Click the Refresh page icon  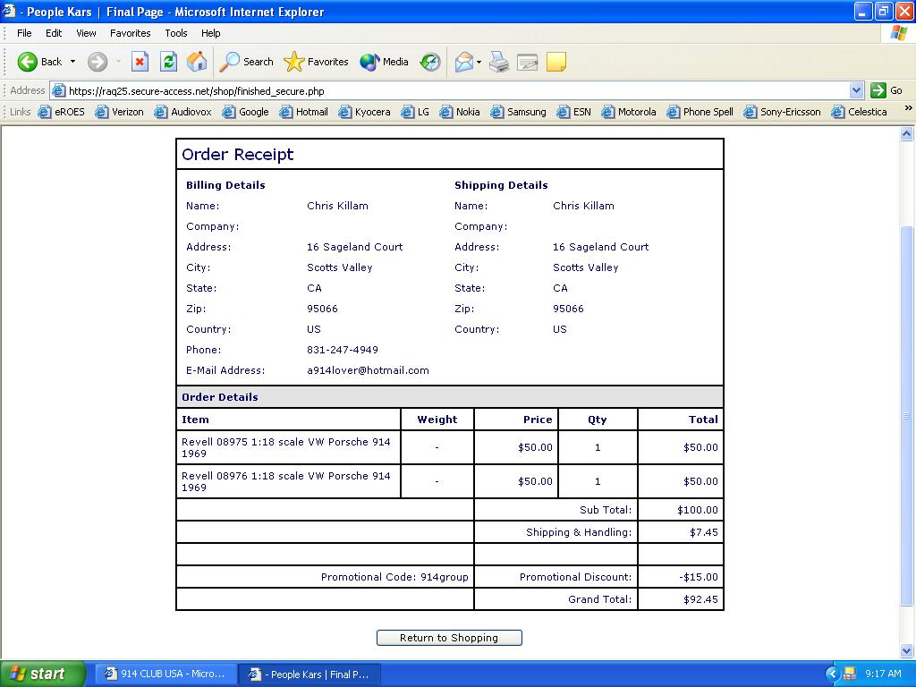tap(168, 62)
